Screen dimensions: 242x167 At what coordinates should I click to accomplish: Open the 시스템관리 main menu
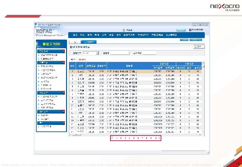[x=171, y=35]
